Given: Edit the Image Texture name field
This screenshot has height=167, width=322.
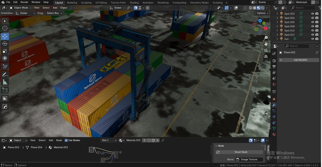Looking at the screenshot, I should tap(249, 159).
